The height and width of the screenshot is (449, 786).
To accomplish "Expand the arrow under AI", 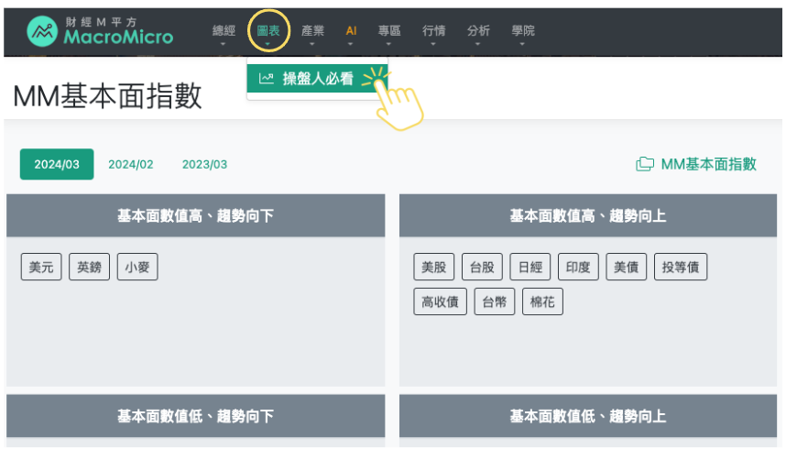I will point(350,44).
